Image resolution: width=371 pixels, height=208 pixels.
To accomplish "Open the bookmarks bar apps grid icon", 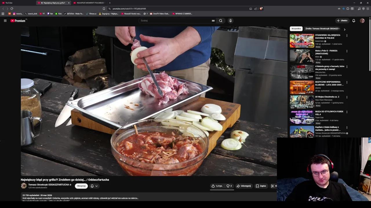I will click(x=3, y=14).
